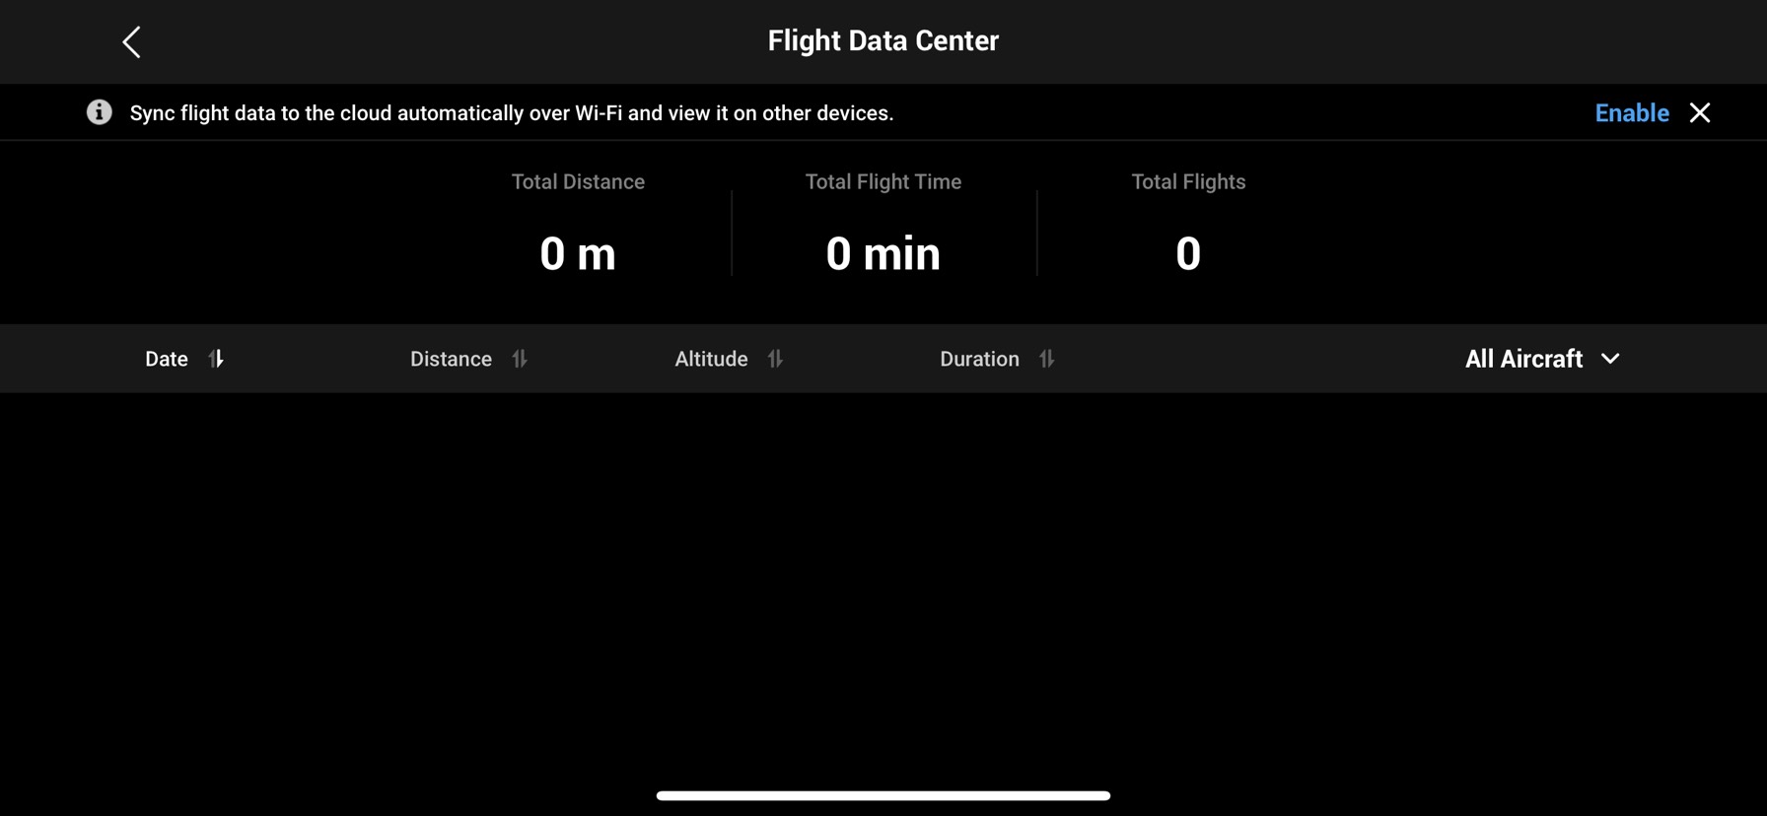This screenshot has height=816, width=1767.
Task: Click the Flight Data Center title
Action: pyautogui.click(x=883, y=40)
